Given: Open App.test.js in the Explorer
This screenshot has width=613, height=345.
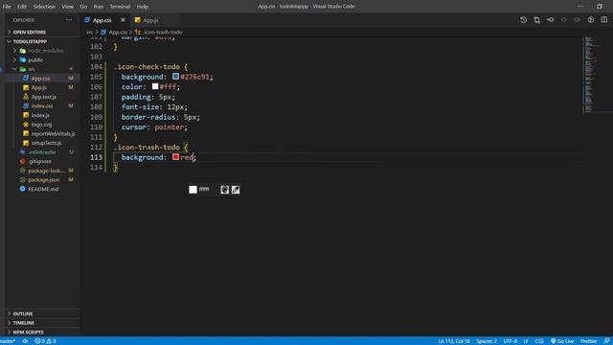Looking at the screenshot, I should pyautogui.click(x=43, y=97).
